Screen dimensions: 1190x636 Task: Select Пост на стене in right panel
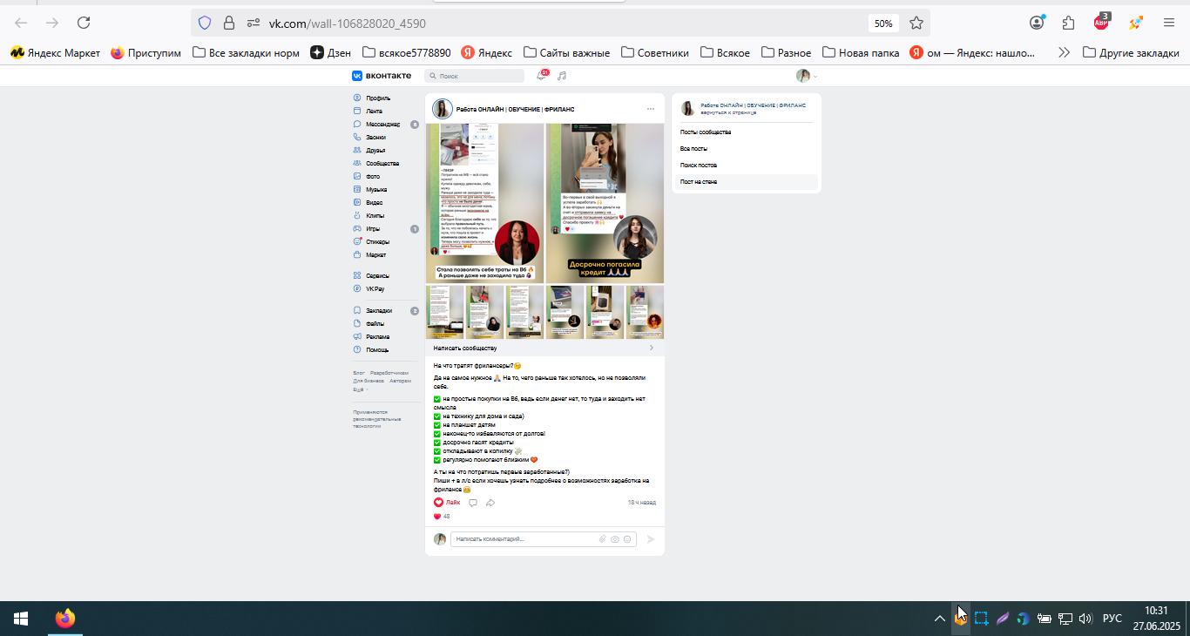747,182
